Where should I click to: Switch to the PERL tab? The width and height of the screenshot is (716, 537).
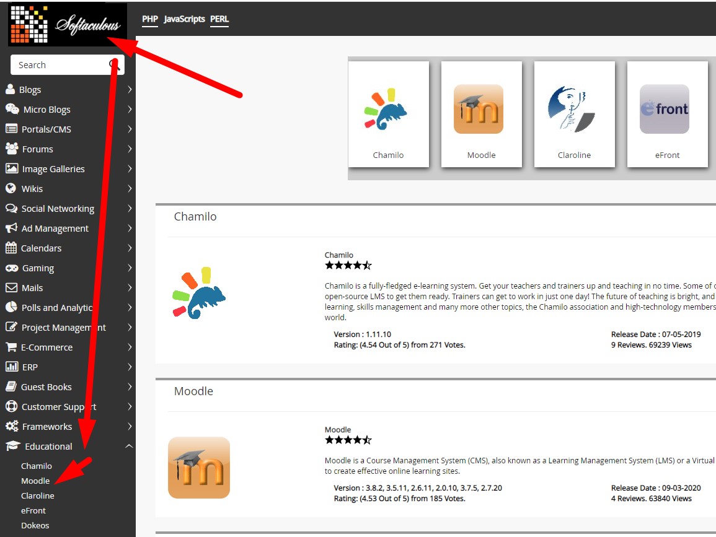click(219, 19)
